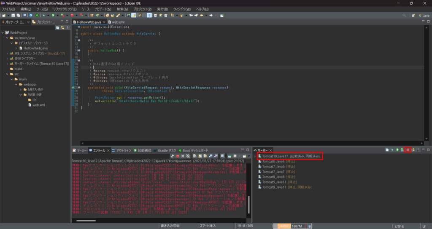Screen dimensions: 432x229
Task: Click Collapse All icon in Package Explorer
Action: pos(58,28)
